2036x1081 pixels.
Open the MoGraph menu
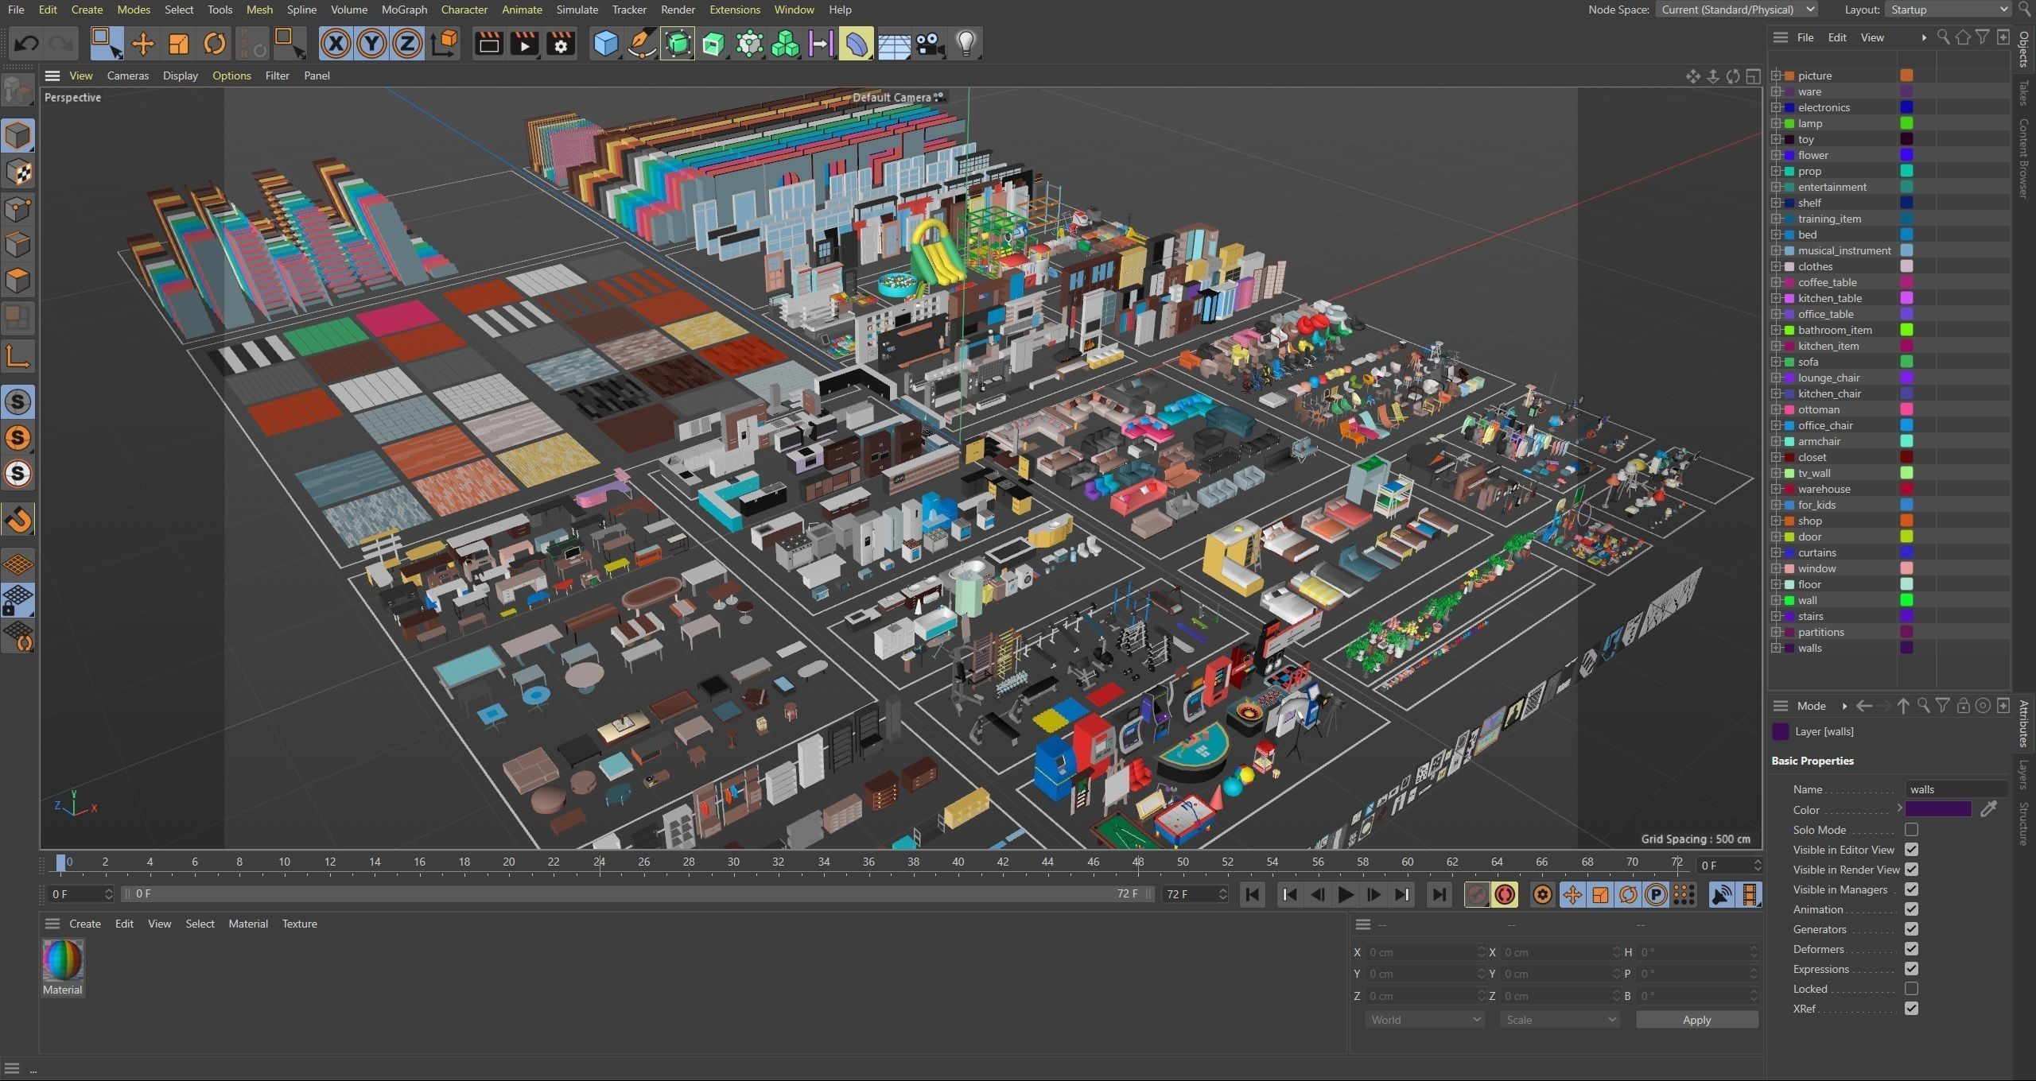pyautogui.click(x=404, y=10)
